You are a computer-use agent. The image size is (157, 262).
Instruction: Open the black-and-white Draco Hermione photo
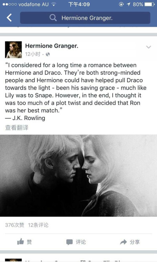78,175
